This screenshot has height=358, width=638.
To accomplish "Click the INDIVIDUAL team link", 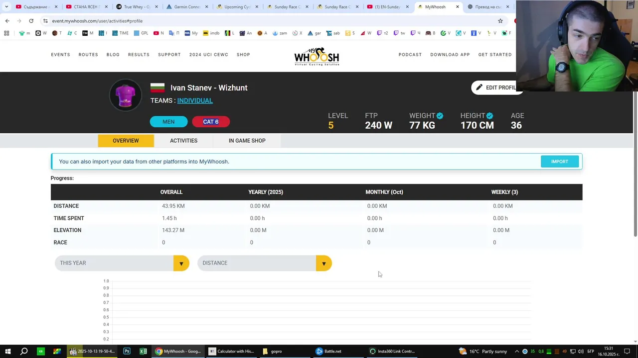I will (195, 100).
